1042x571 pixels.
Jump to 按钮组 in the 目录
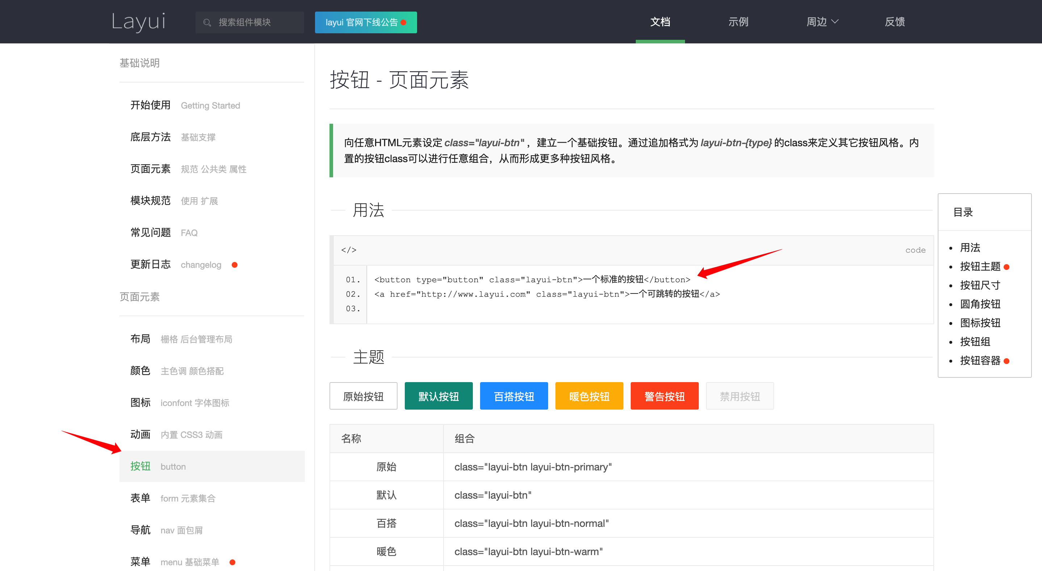(x=975, y=342)
